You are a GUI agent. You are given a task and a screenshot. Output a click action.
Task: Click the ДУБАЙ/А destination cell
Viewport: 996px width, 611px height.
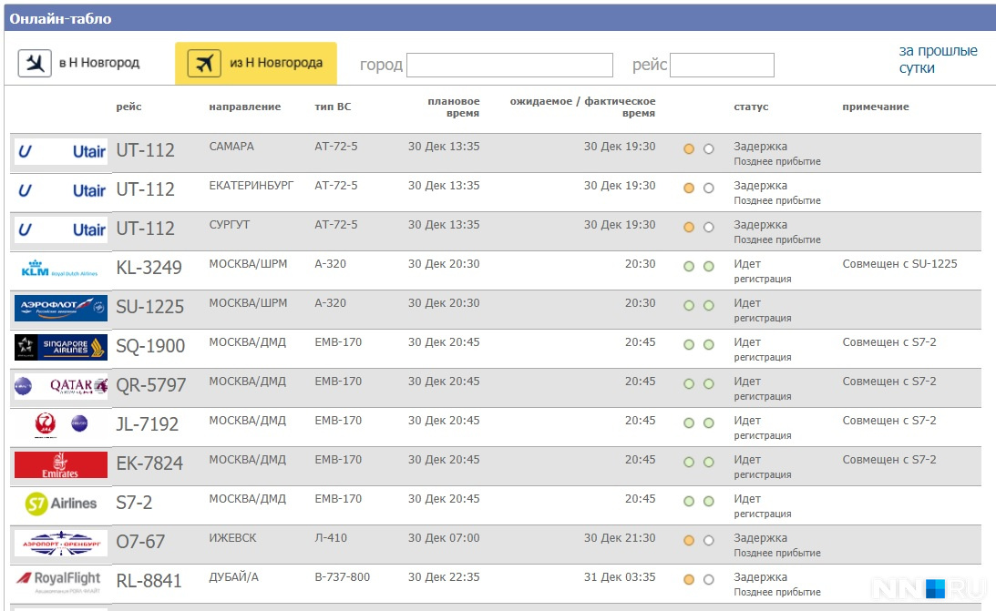click(x=234, y=577)
